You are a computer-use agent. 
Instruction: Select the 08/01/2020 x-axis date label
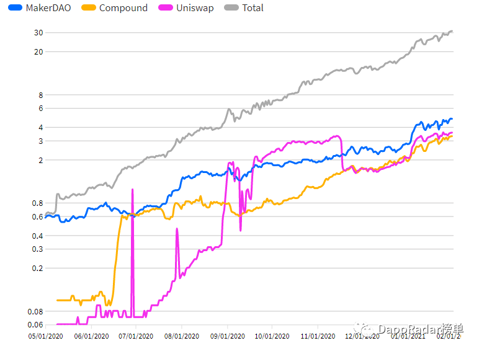coord(182,336)
